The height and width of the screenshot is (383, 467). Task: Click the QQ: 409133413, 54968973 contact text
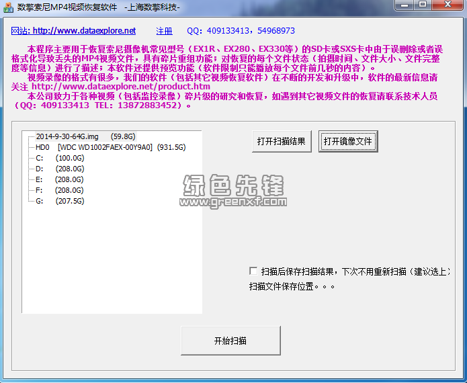click(x=241, y=31)
